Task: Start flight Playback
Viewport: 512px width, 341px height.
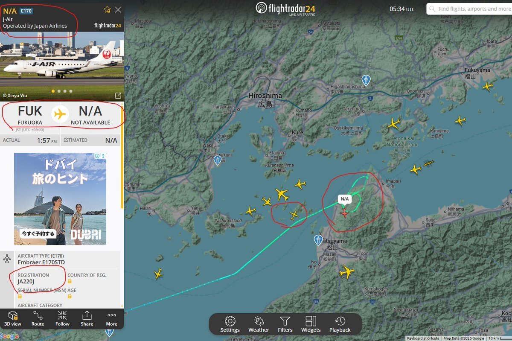Action: [x=340, y=324]
